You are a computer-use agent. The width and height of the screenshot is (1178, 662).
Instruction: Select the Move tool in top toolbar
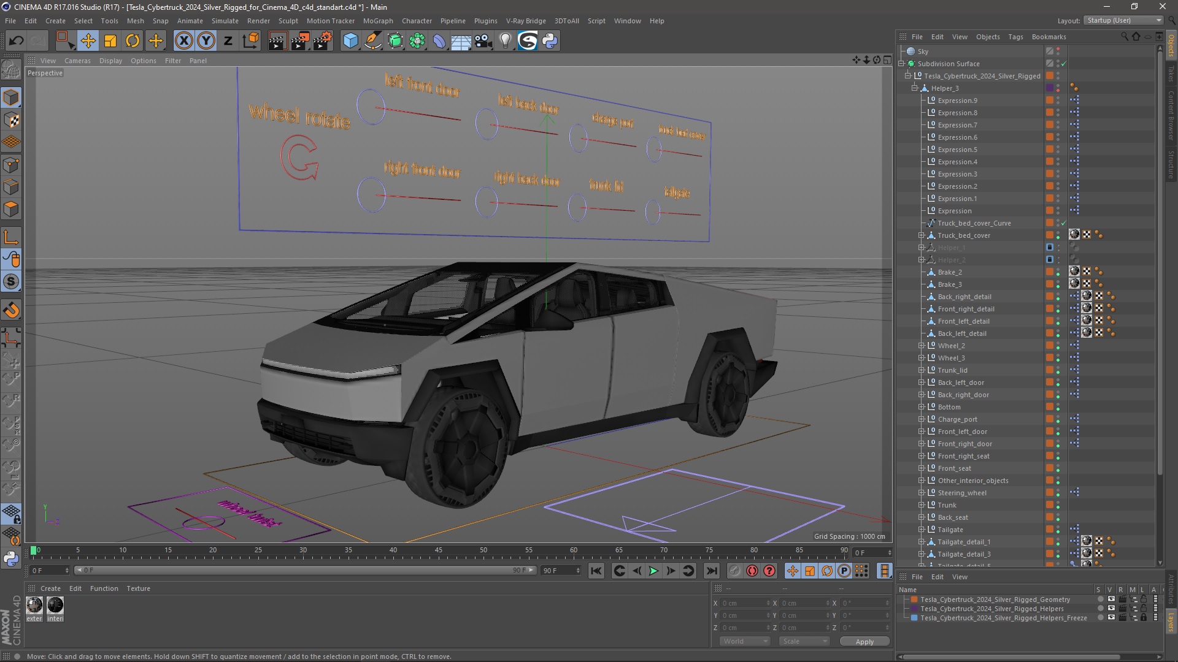pyautogui.click(x=88, y=41)
